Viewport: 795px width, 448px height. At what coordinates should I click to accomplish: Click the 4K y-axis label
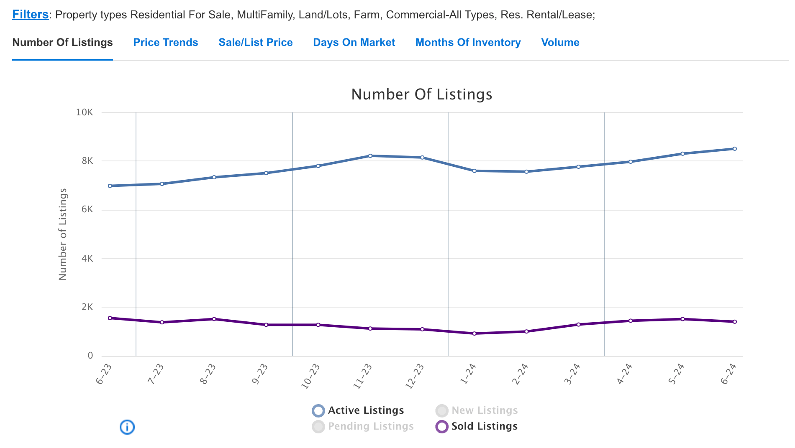tap(87, 258)
